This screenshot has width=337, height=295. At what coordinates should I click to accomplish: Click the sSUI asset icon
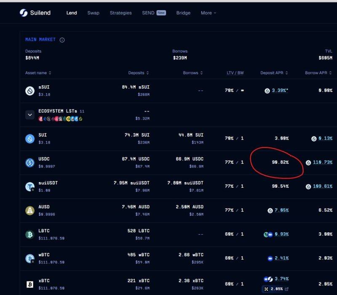30,90
